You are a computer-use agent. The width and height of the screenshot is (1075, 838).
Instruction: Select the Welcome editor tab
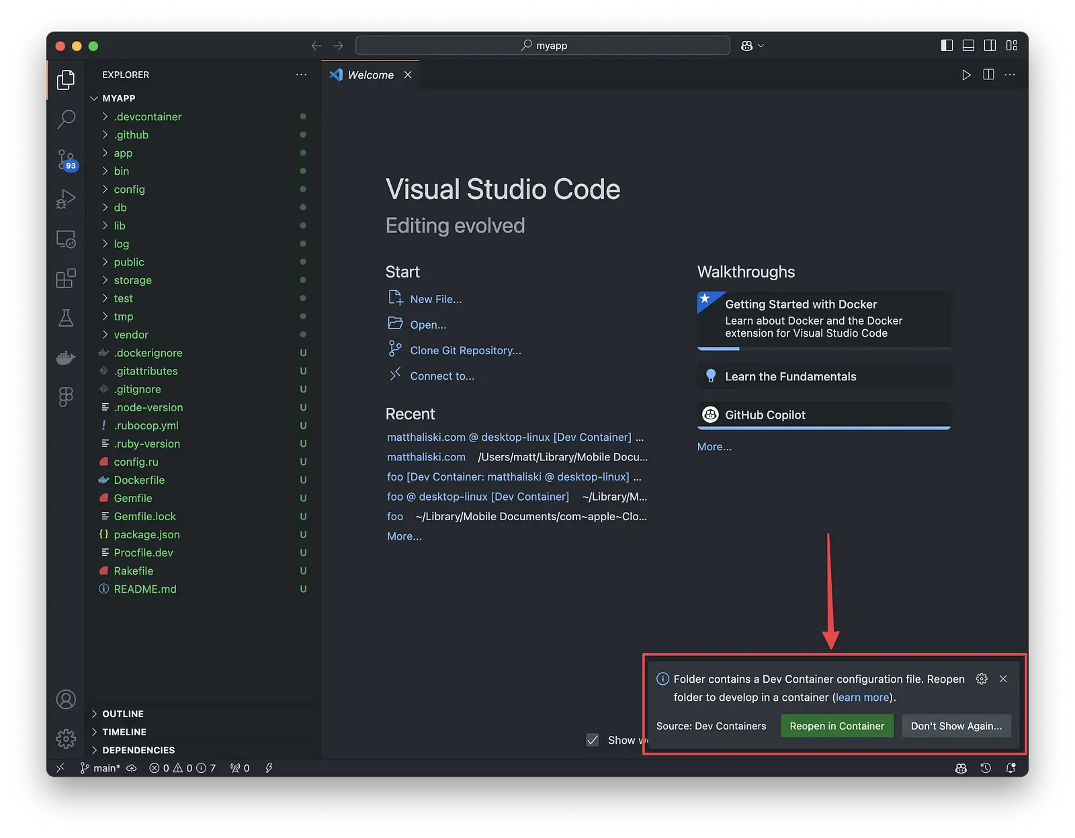(370, 75)
